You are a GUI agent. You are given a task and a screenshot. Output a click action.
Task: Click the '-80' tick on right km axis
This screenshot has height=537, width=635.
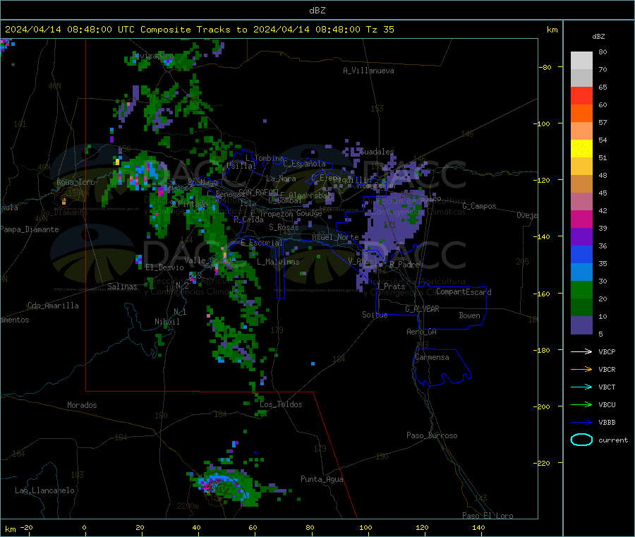545,67
